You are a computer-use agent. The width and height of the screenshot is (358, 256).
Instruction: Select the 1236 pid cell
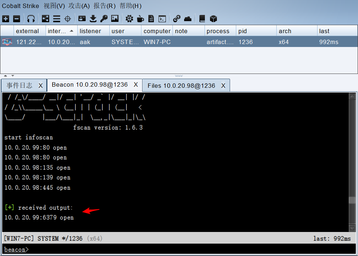[x=256, y=42]
